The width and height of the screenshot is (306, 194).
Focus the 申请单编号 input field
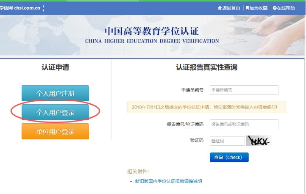[x=244, y=90]
